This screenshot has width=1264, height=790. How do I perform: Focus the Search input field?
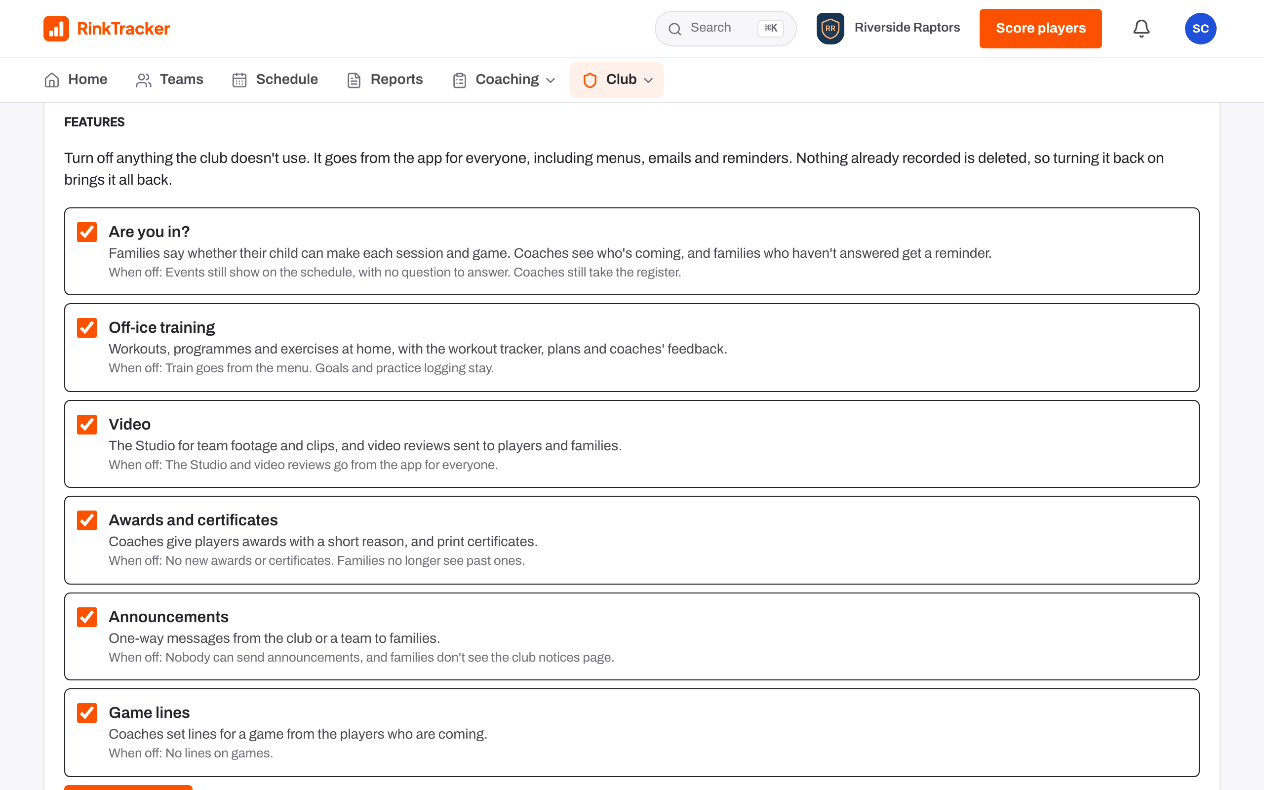725,28
